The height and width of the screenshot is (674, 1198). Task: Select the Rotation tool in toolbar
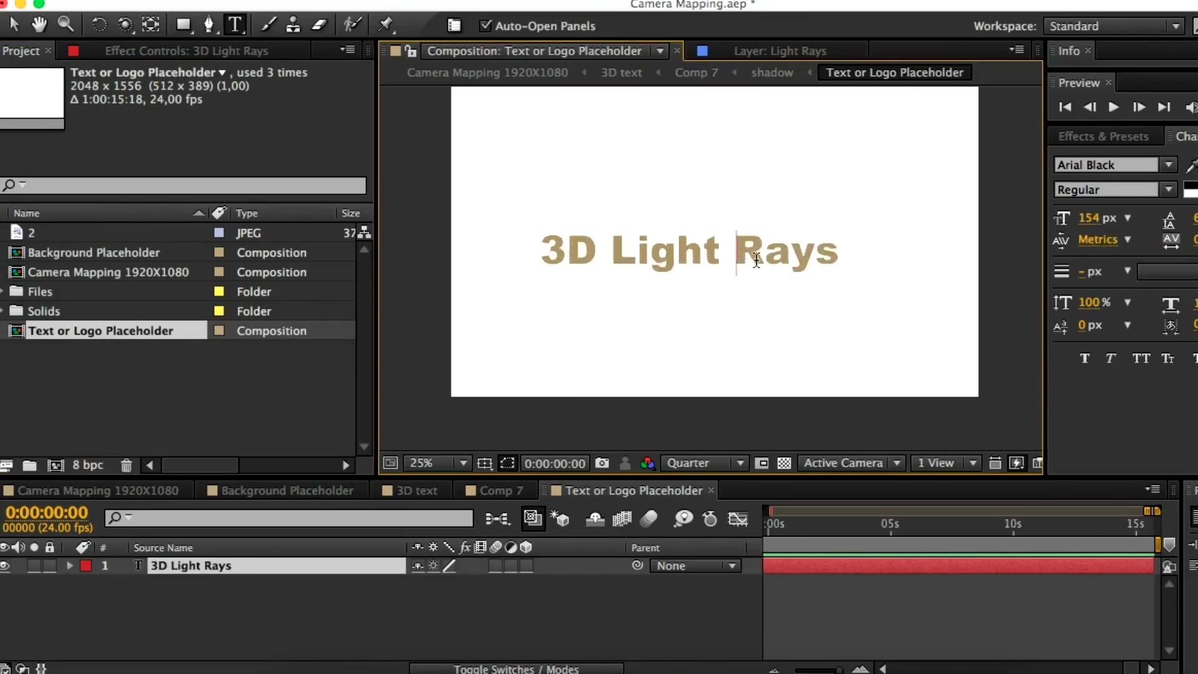click(x=99, y=25)
